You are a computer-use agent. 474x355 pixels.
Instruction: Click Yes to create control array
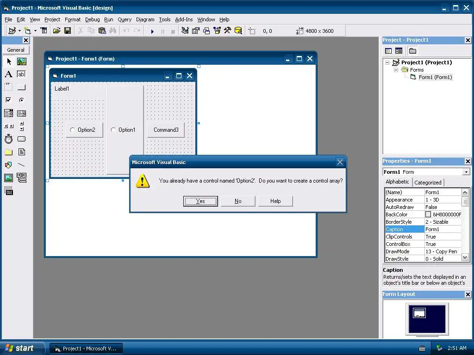(x=200, y=201)
